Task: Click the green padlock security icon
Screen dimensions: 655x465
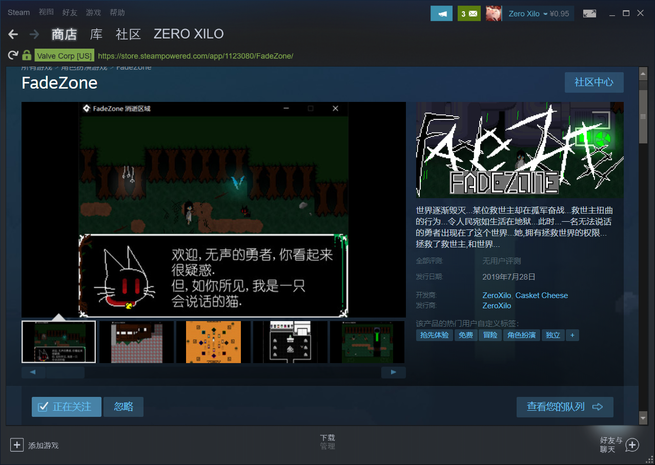Action: point(27,55)
